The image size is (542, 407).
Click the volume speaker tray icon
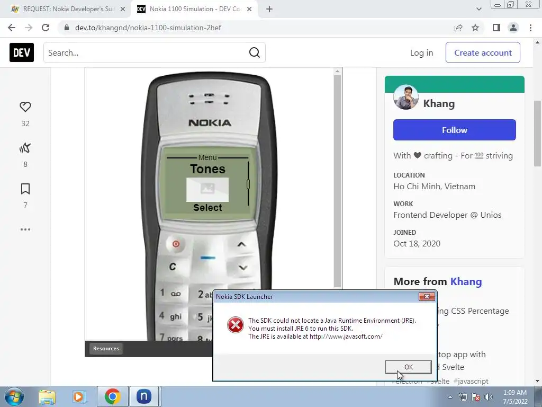489,397
